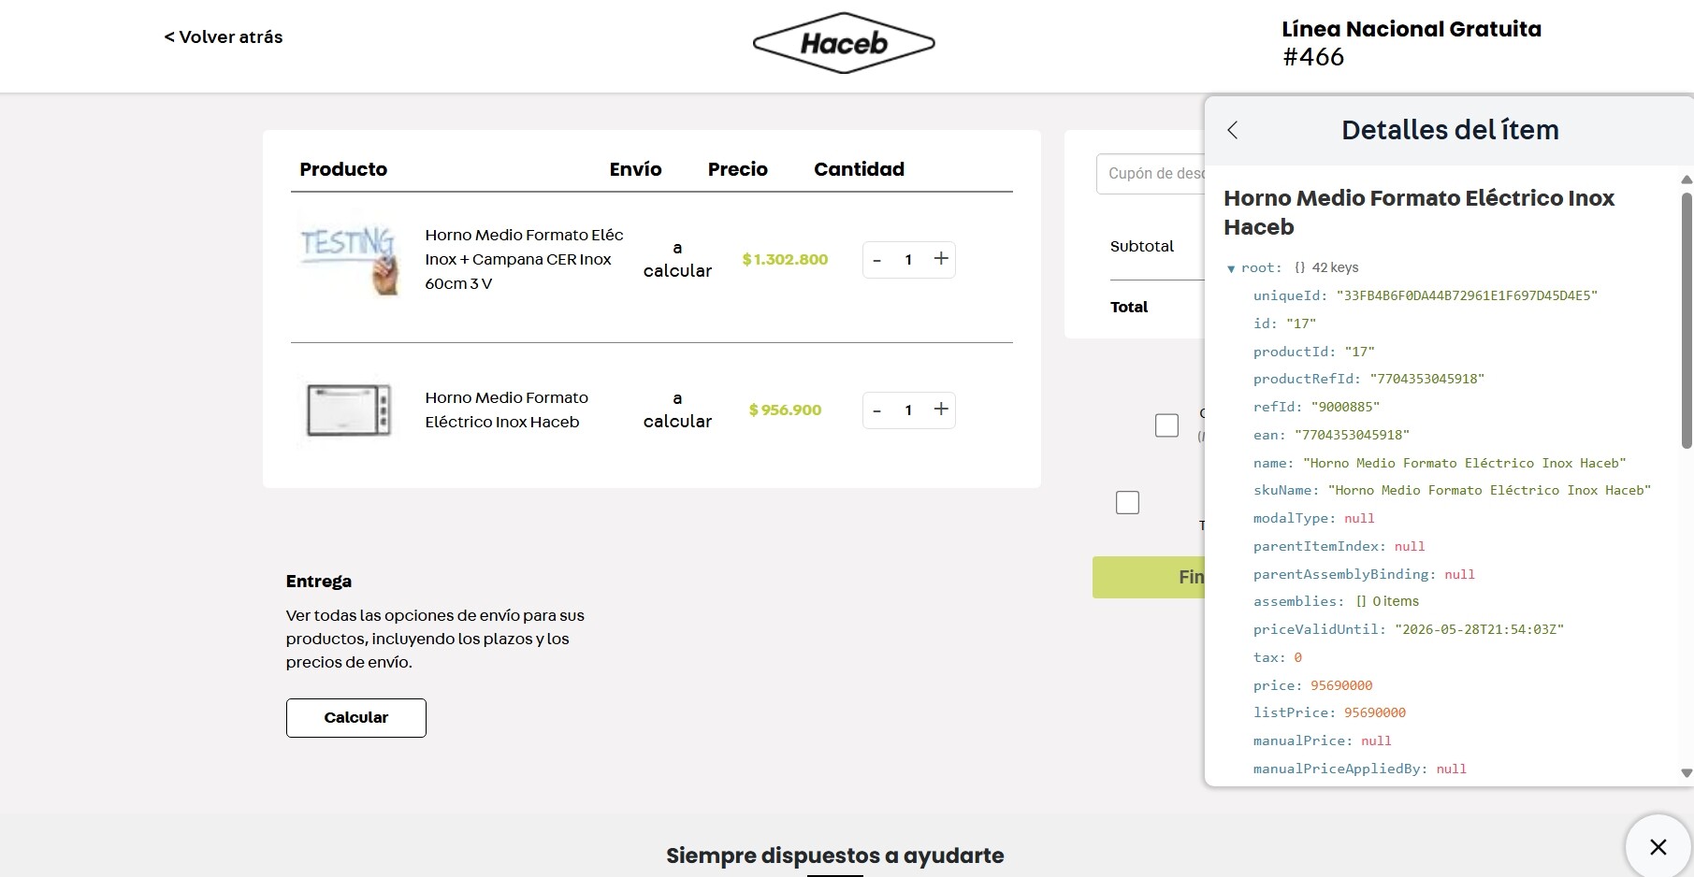Image resolution: width=1694 pixels, height=877 pixels.
Task: Click back arrow in Detalles del ítem panel
Action: (1233, 130)
